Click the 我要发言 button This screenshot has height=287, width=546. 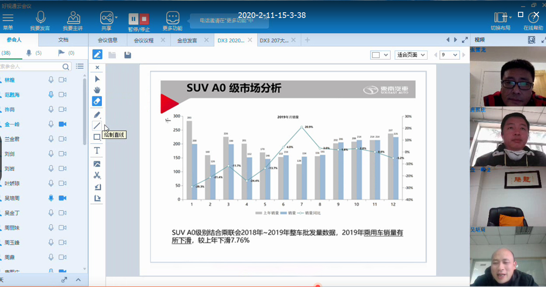click(x=40, y=21)
